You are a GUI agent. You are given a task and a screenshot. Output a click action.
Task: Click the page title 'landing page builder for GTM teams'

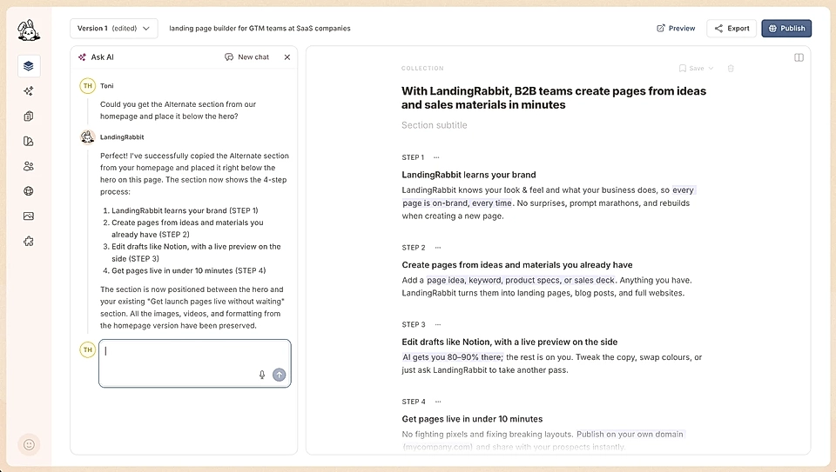[x=260, y=28]
